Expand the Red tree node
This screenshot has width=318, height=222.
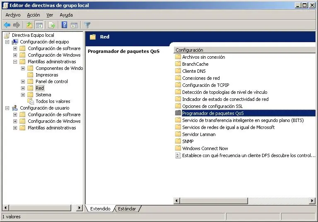[23, 88]
